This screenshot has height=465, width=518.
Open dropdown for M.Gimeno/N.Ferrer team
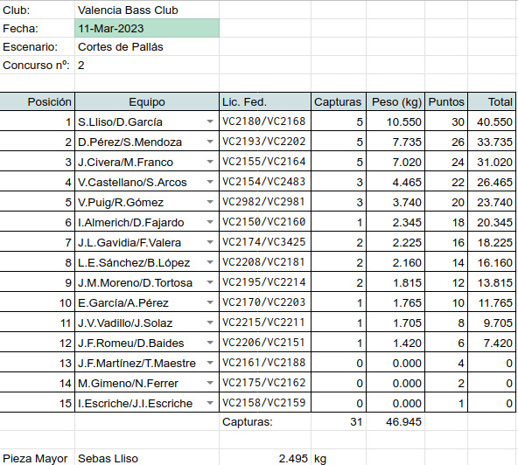(210, 383)
